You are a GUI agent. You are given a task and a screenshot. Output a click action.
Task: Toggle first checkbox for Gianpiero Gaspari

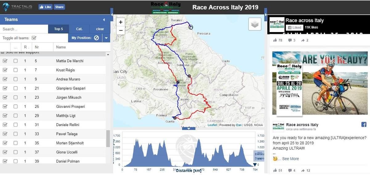pos(5,88)
